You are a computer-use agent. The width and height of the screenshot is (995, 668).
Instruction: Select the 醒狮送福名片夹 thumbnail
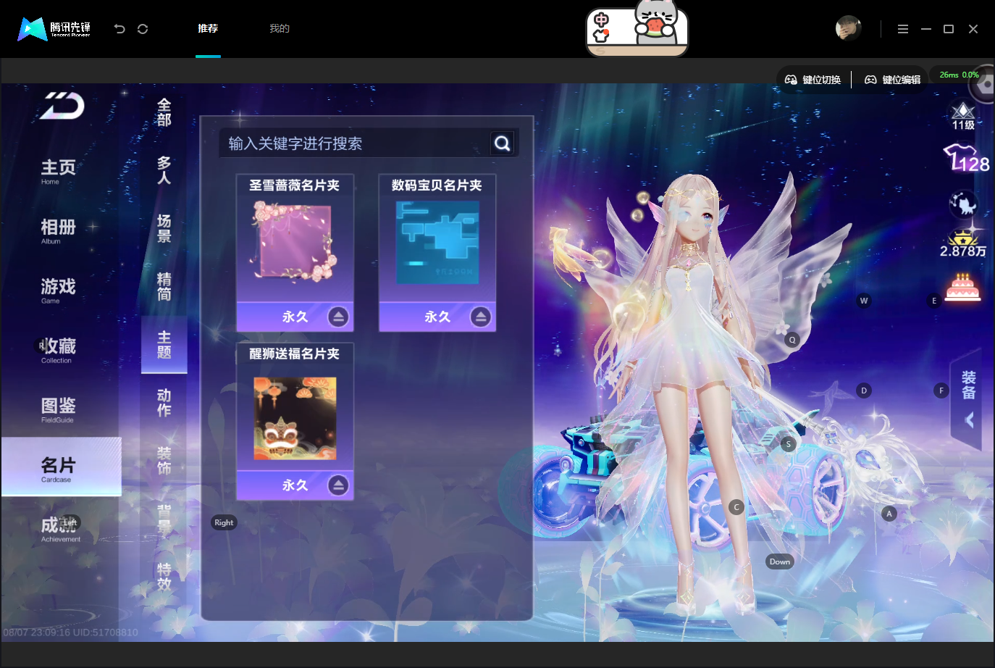pos(295,418)
